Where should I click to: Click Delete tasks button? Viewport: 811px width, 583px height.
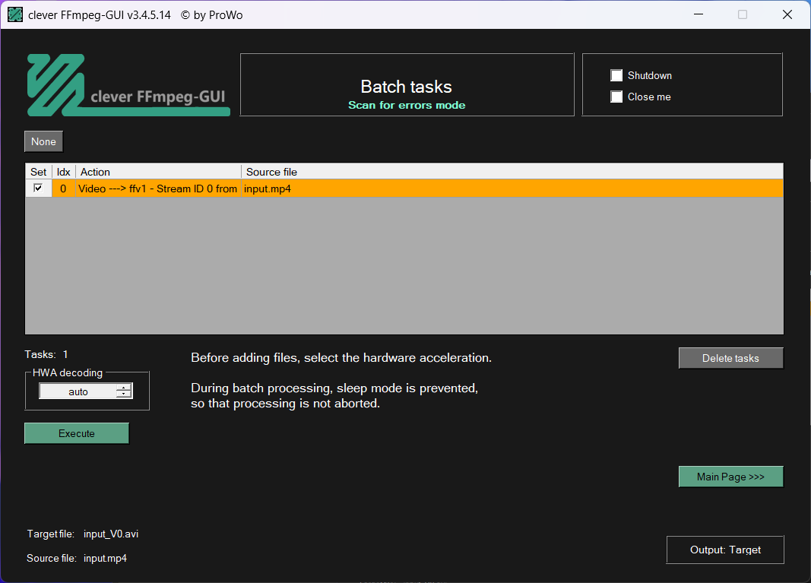[x=731, y=359]
